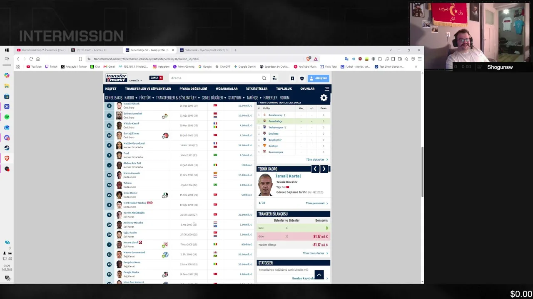Click the shield icon beside Giriş Yap

(x=302, y=78)
